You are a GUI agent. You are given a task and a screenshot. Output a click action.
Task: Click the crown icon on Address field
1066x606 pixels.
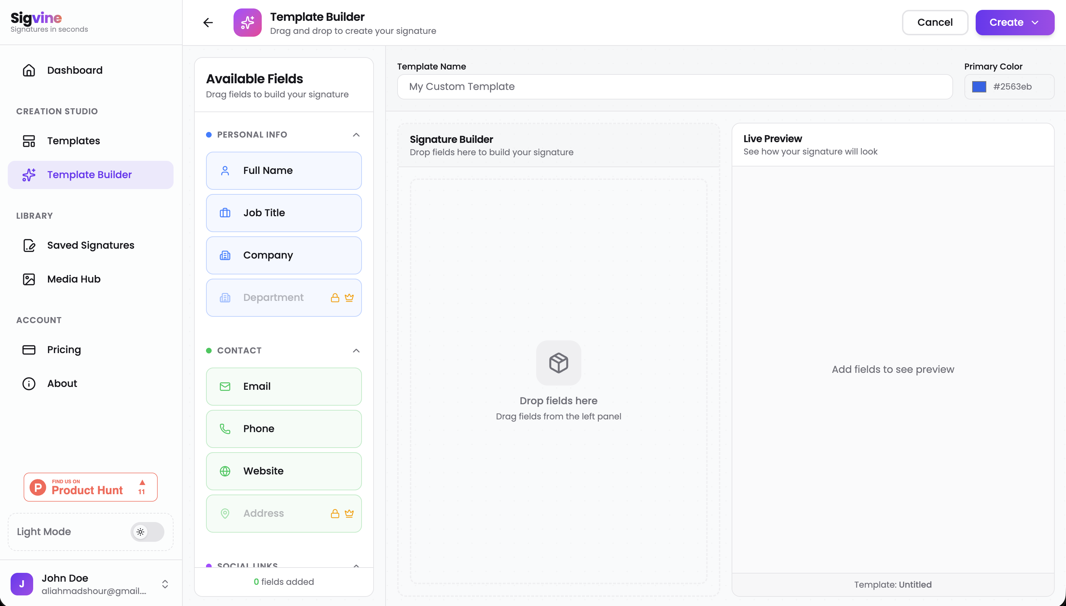point(349,513)
